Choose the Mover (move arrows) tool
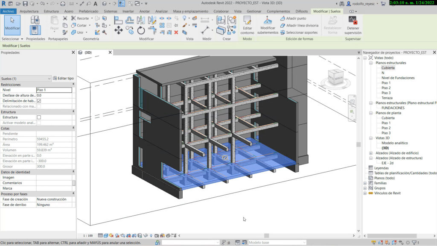Image resolution: width=437 pixels, height=246 pixels. click(119, 30)
